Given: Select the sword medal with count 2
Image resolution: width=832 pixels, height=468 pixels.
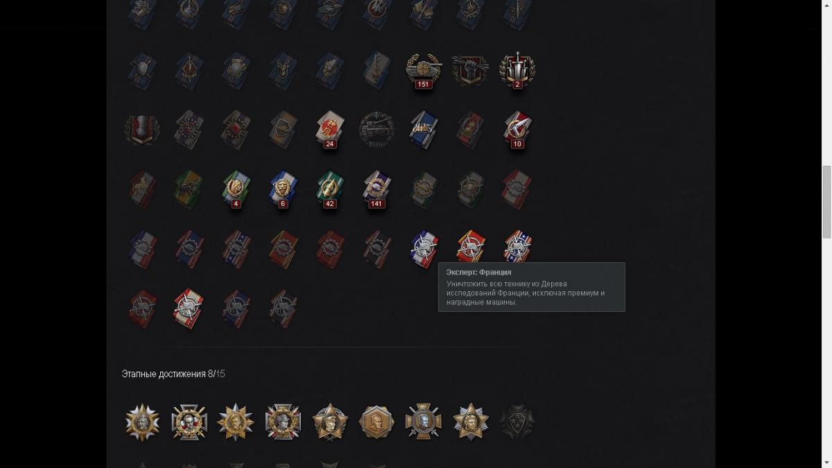Looking at the screenshot, I should click(517, 70).
